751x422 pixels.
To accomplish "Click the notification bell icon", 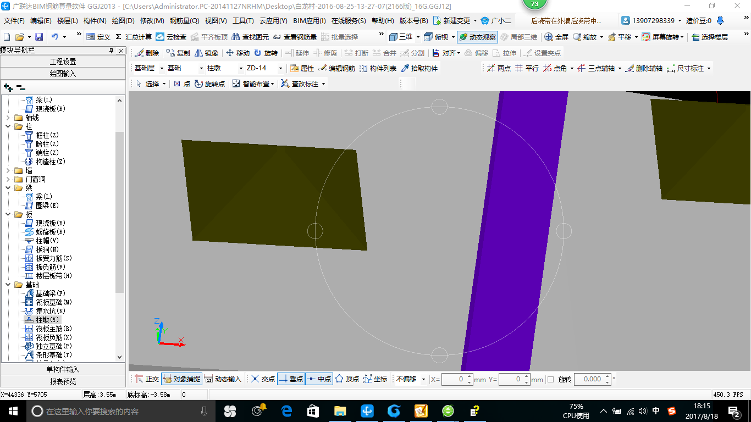I will [721, 20].
